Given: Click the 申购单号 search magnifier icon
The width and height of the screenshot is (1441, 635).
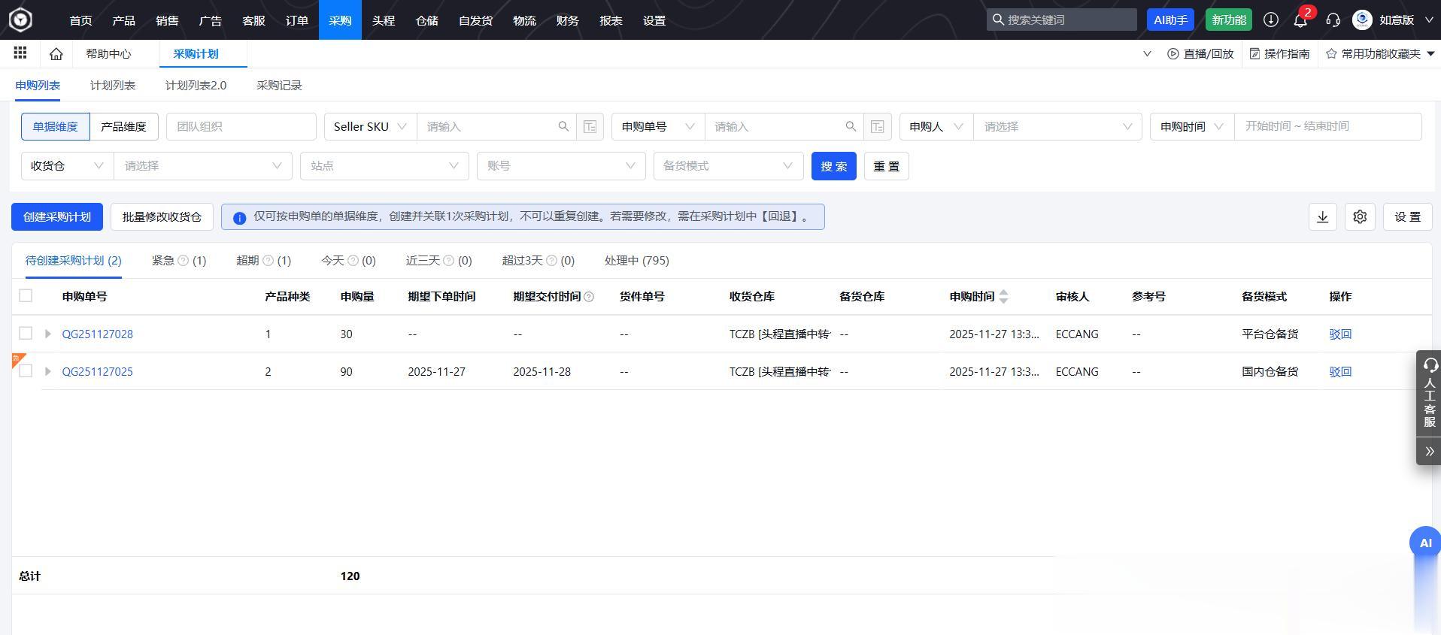Looking at the screenshot, I should click(x=851, y=126).
